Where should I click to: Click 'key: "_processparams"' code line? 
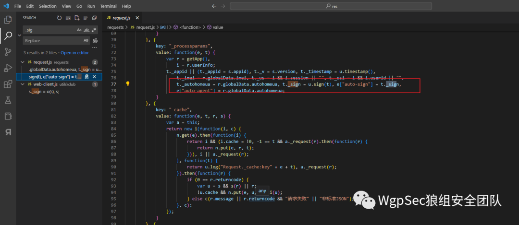pos(184,46)
